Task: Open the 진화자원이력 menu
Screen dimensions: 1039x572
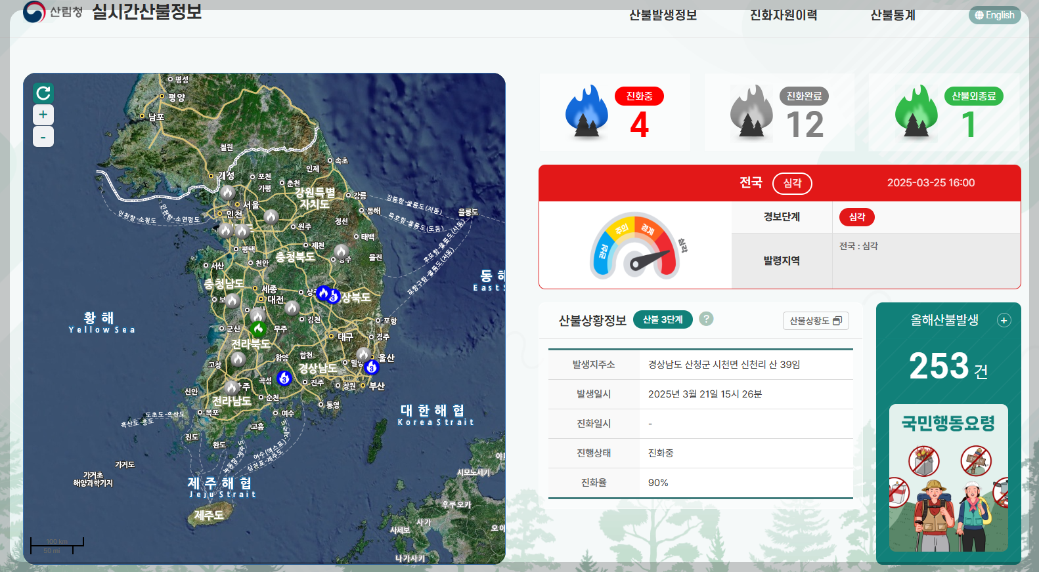Action: click(784, 15)
